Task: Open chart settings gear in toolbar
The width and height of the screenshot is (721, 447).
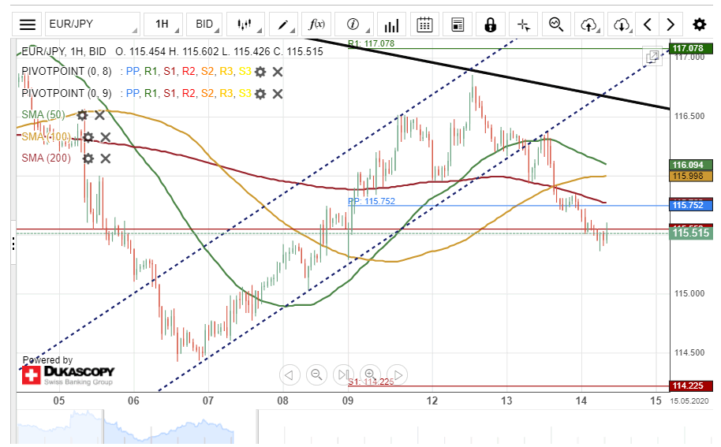Action: point(699,24)
